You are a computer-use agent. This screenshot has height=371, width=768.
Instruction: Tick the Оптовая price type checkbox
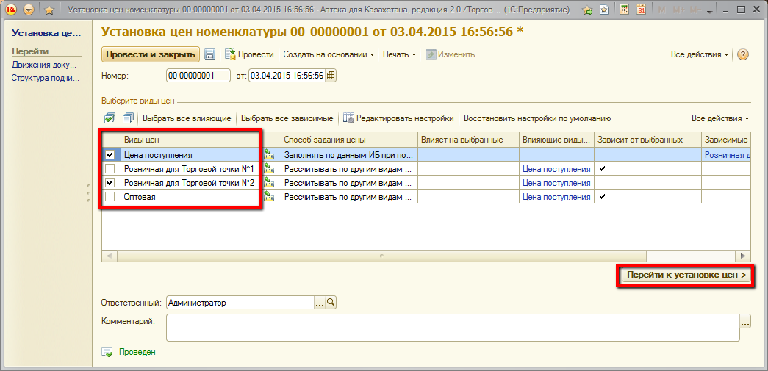110,197
